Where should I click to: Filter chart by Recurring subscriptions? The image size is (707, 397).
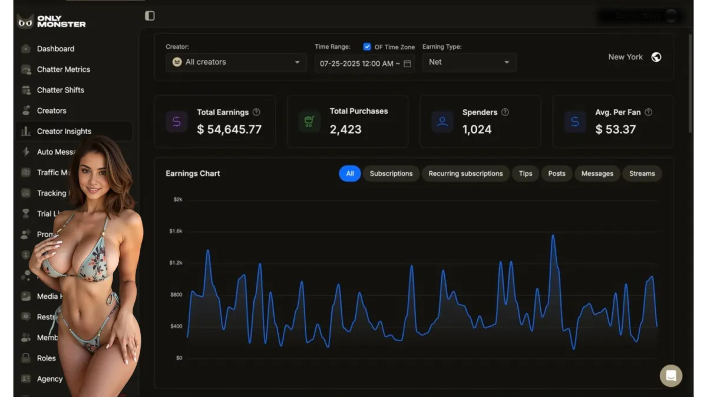[x=465, y=174]
